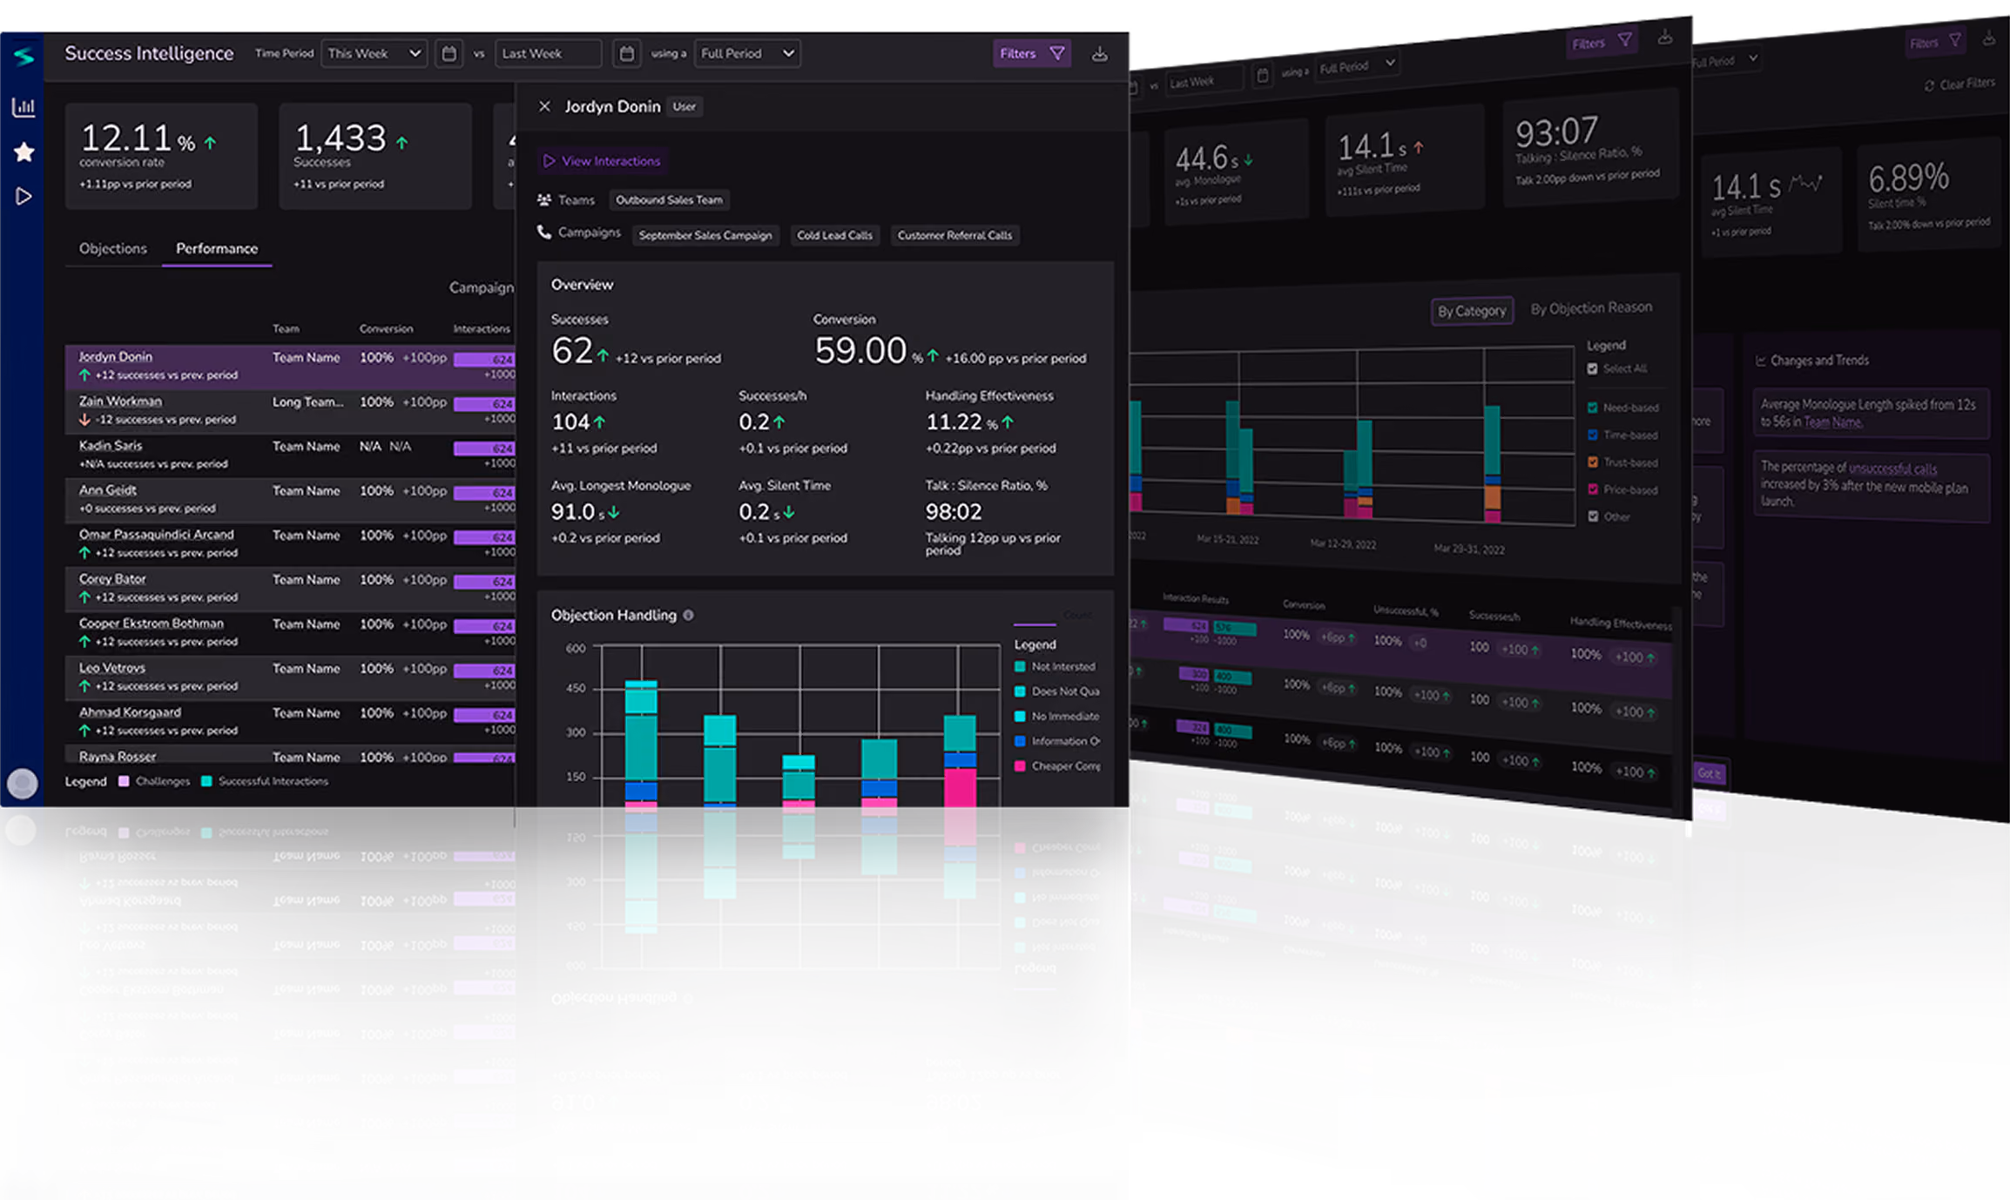
Task: Toggle the Select All legend checkbox
Action: [x=1593, y=368]
